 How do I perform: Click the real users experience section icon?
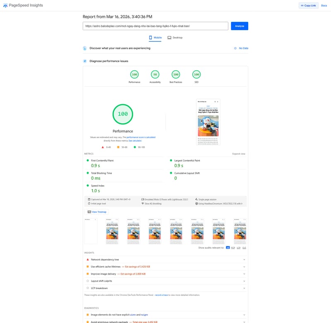(85, 48)
